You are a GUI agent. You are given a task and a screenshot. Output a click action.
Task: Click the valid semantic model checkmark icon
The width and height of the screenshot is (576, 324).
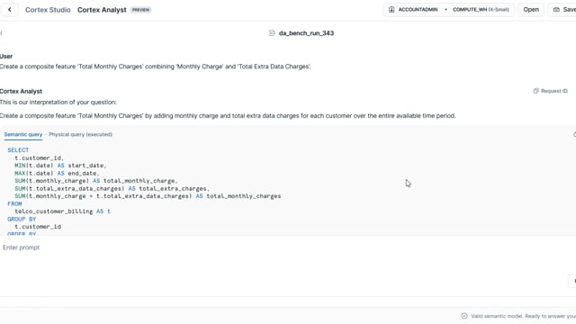pos(464,316)
